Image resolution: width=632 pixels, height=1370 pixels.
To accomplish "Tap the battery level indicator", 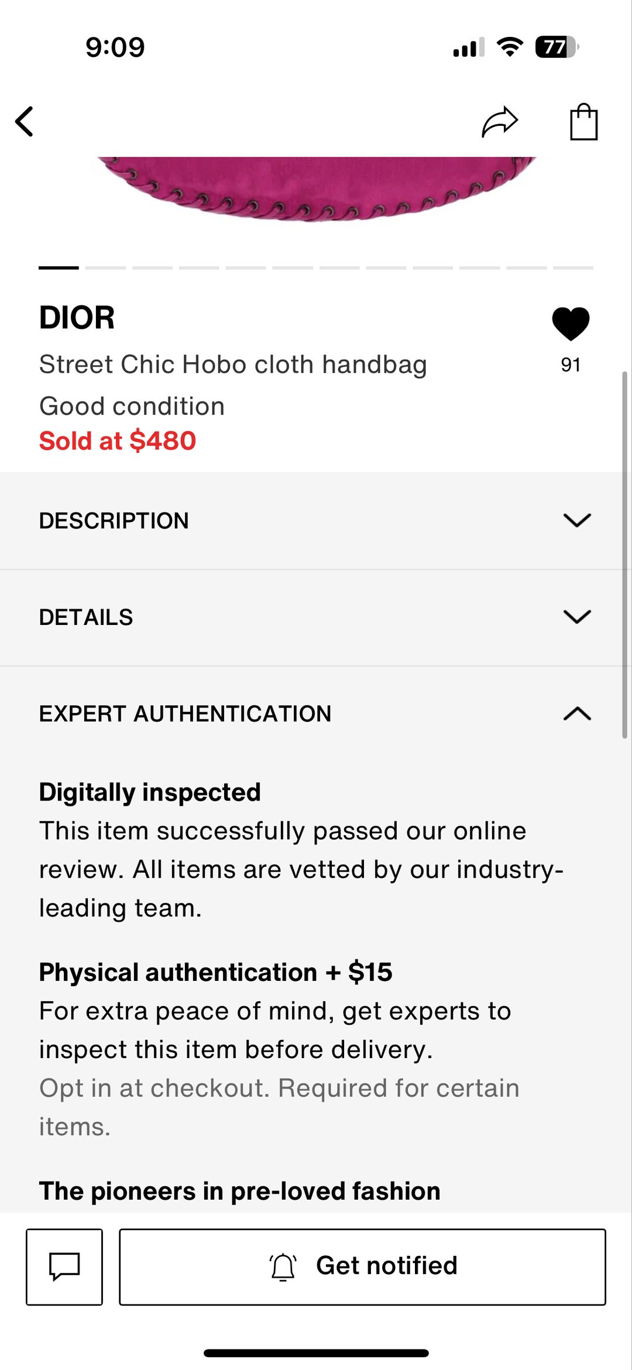I will tap(557, 47).
